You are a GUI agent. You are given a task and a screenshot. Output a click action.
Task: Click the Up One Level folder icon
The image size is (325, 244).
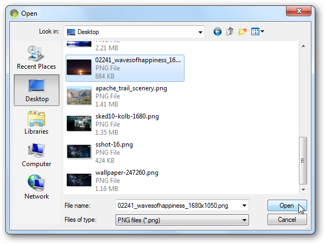click(230, 31)
